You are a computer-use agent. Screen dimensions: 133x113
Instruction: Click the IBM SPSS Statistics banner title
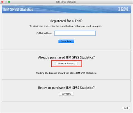click(x=18, y=10)
